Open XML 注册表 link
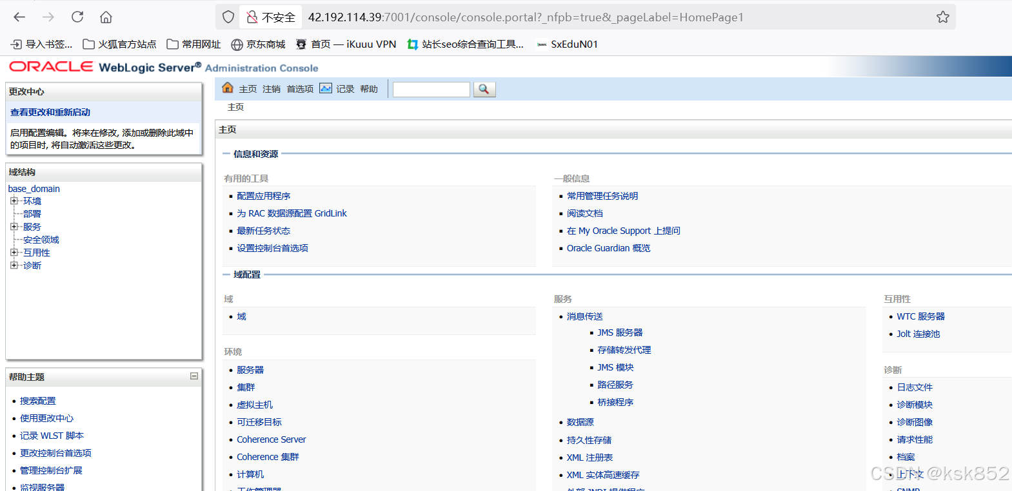Image resolution: width=1012 pixels, height=491 pixels. 590,457
